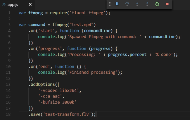Click the '-bufsize 3000k' option text
Screen dimensions: 190x120
point(57,102)
